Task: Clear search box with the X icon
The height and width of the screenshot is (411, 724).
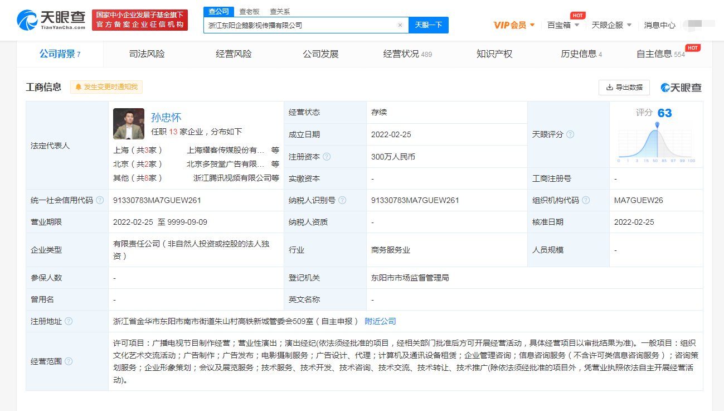Action: coord(400,25)
